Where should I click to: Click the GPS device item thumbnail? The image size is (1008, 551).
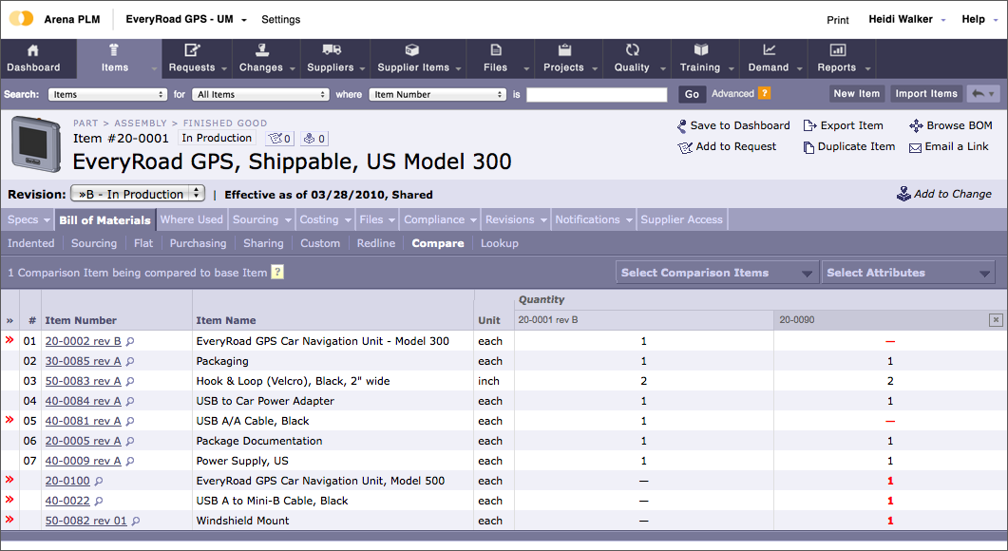tap(37, 144)
